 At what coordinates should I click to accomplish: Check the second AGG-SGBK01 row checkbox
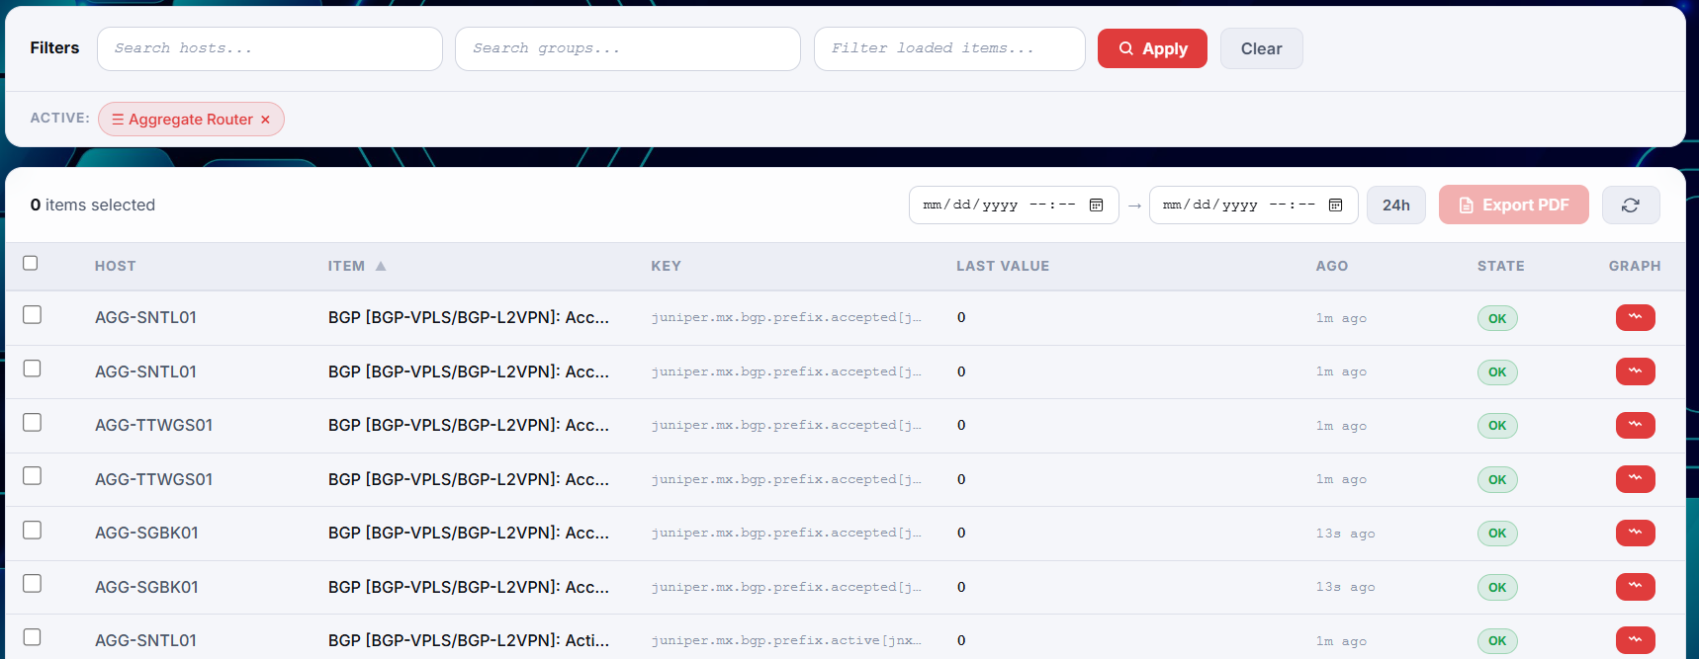tap(33, 584)
